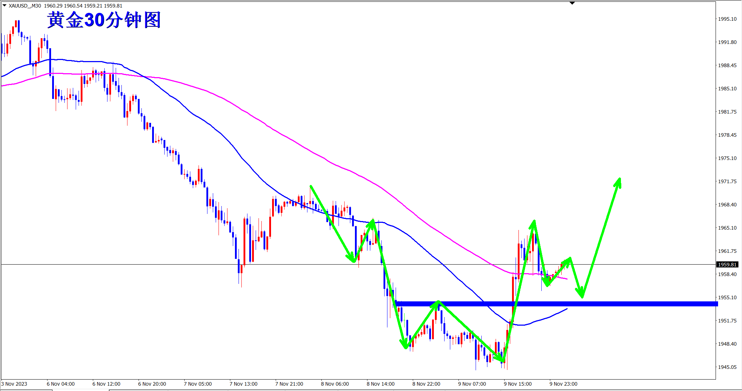This screenshot has width=742, height=391.
Task: Click the 3 Nov 2023 date label
Action: 14,384
